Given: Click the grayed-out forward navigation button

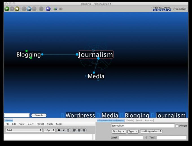Looking at the screenshot, I should click(12, 9).
